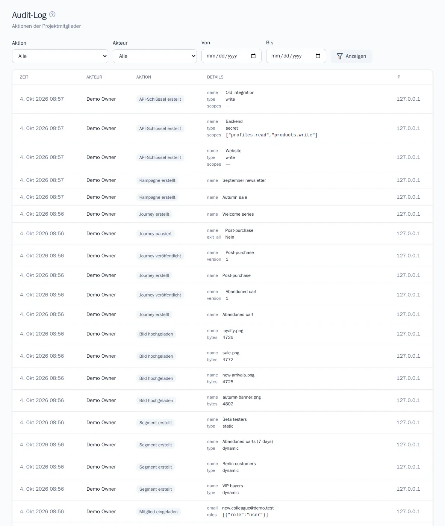Click the timestamp in the Welcome series row

pos(42,214)
